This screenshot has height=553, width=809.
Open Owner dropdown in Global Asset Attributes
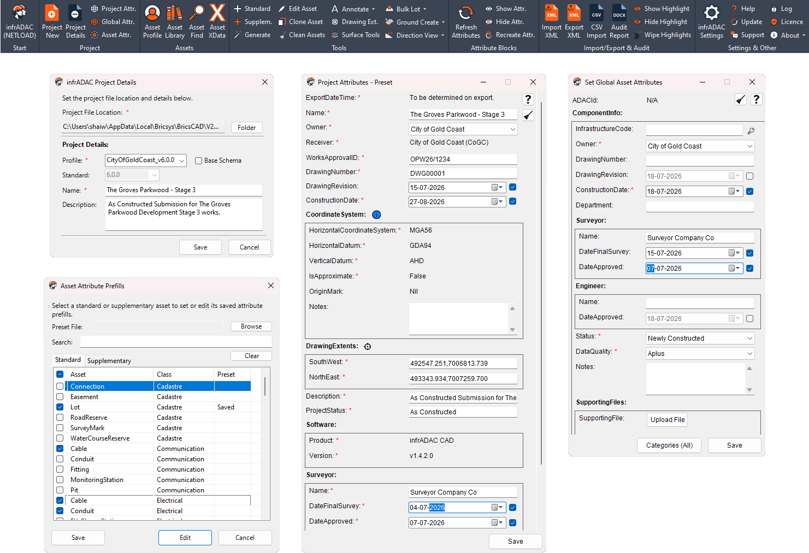tap(749, 146)
